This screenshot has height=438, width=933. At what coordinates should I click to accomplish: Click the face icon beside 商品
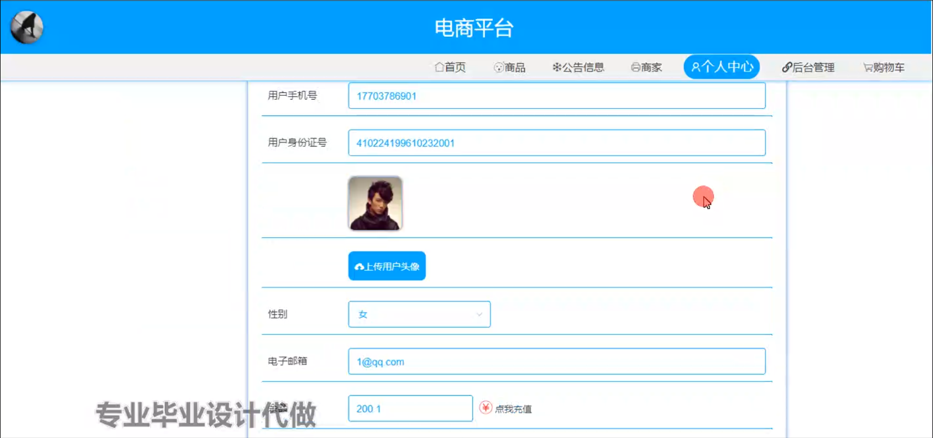499,67
